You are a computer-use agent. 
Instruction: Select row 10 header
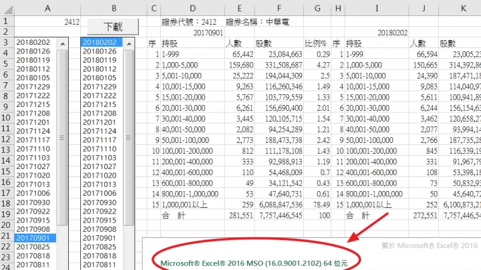pyautogui.click(x=6, y=118)
